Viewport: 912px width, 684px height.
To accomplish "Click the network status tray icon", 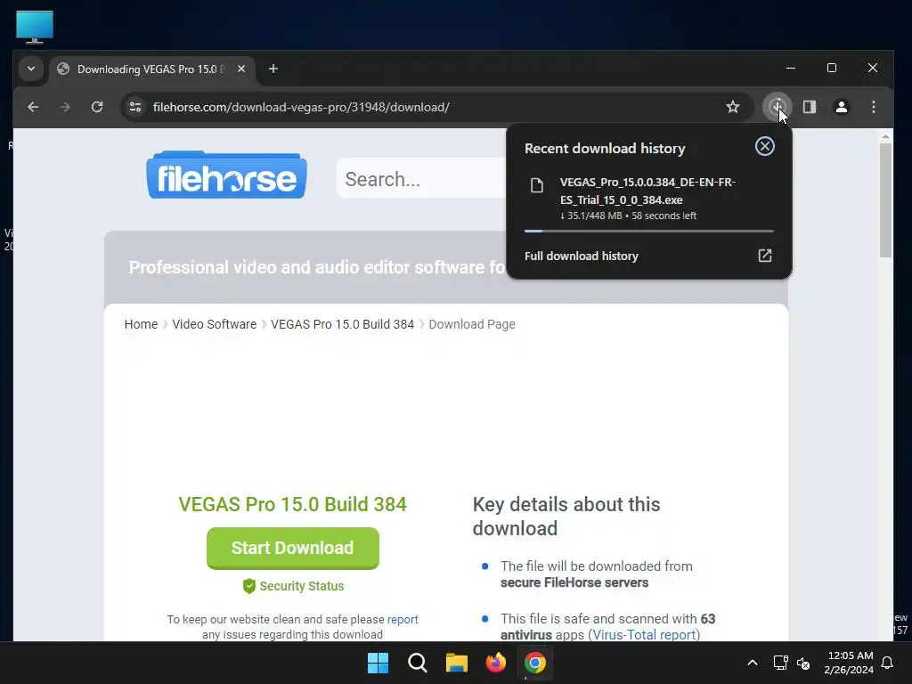I will coord(780,663).
